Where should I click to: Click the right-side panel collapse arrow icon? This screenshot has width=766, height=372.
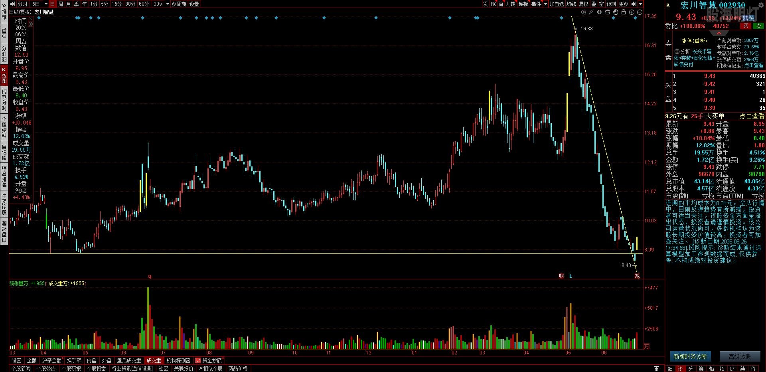click(634, 4)
